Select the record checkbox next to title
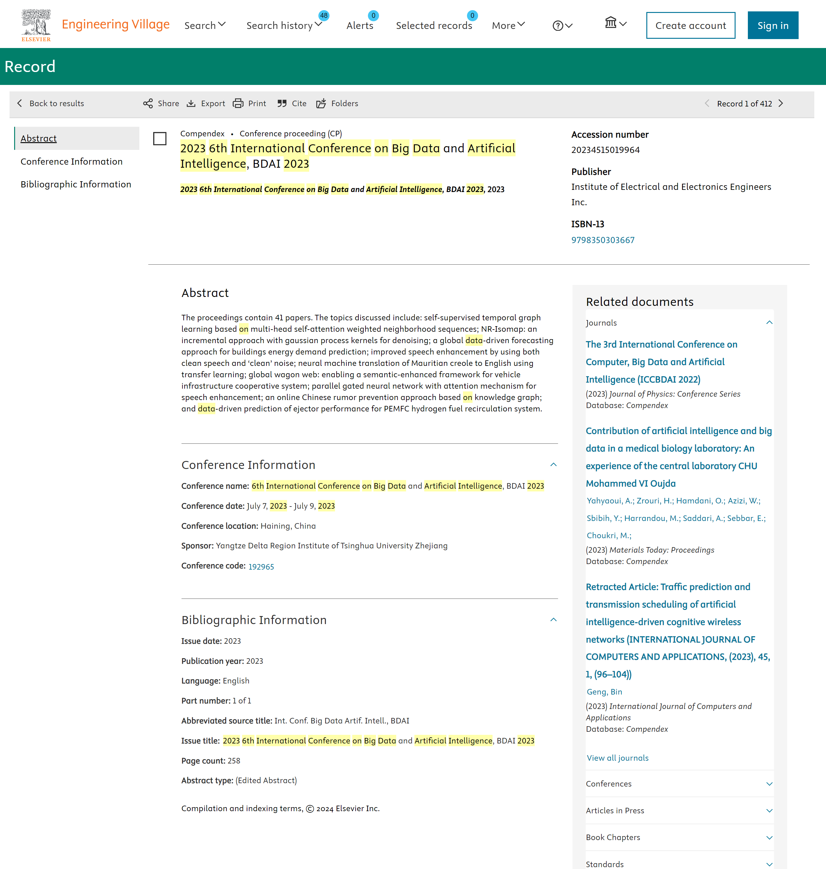The width and height of the screenshot is (826, 869). click(x=160, y=139)
